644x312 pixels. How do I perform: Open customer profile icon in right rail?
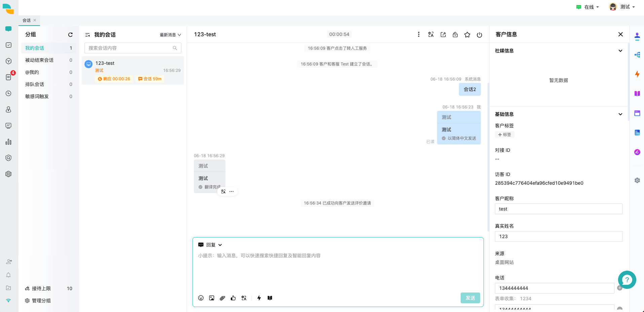[637, 36]
